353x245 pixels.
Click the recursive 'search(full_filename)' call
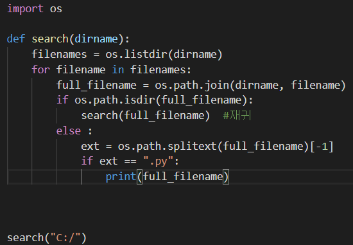click(146, 116)
